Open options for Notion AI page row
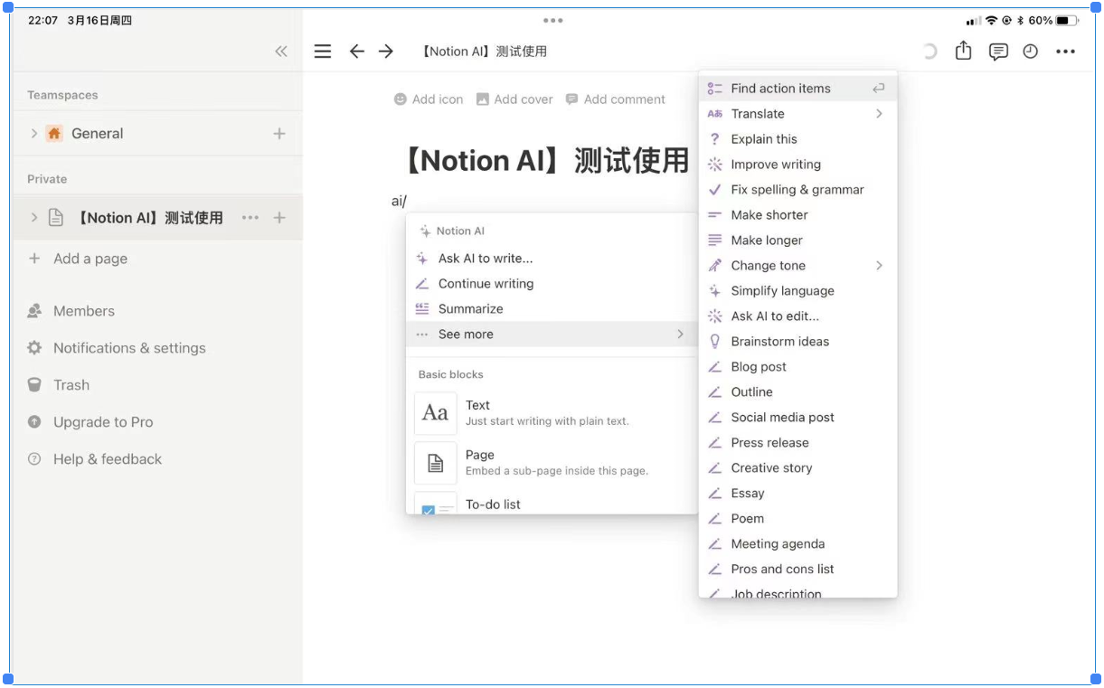 [250, 218]
